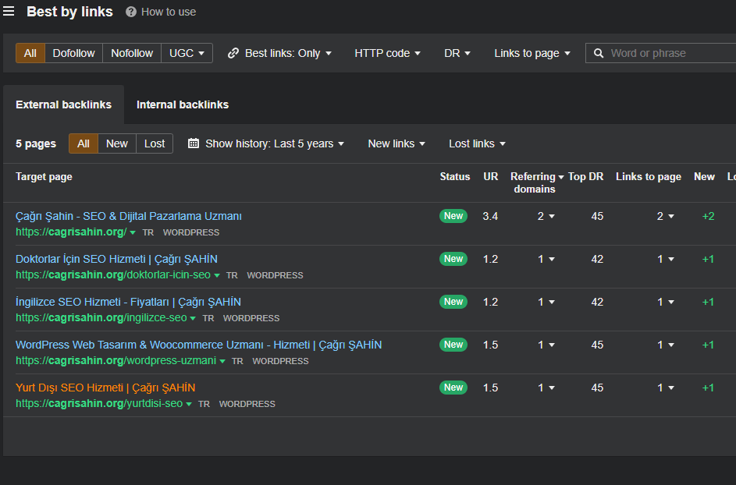736x485 pixels.
Task: Expand URL menu arrow for yurtdisi-seo
Action: coord(189,405)
